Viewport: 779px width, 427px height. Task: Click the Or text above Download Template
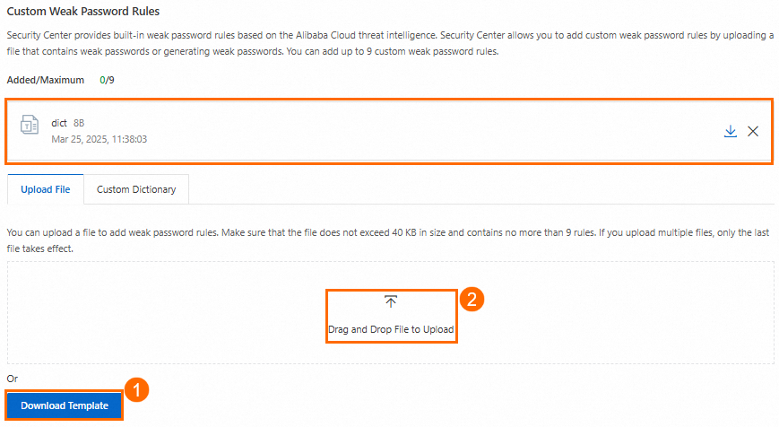click(13, 379)
